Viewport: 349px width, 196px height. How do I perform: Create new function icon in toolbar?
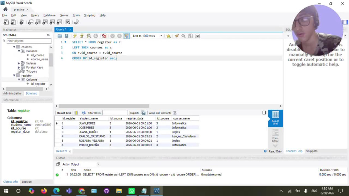59,22
